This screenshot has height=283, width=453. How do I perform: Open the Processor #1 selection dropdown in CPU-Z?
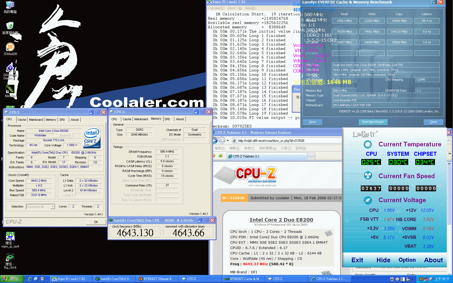(x=53, y=207)
